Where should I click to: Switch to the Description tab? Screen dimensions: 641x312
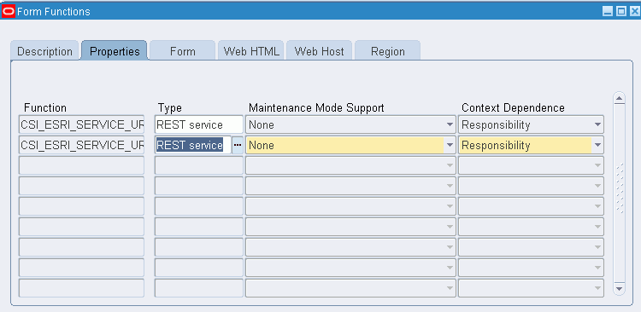click(44, 50)
